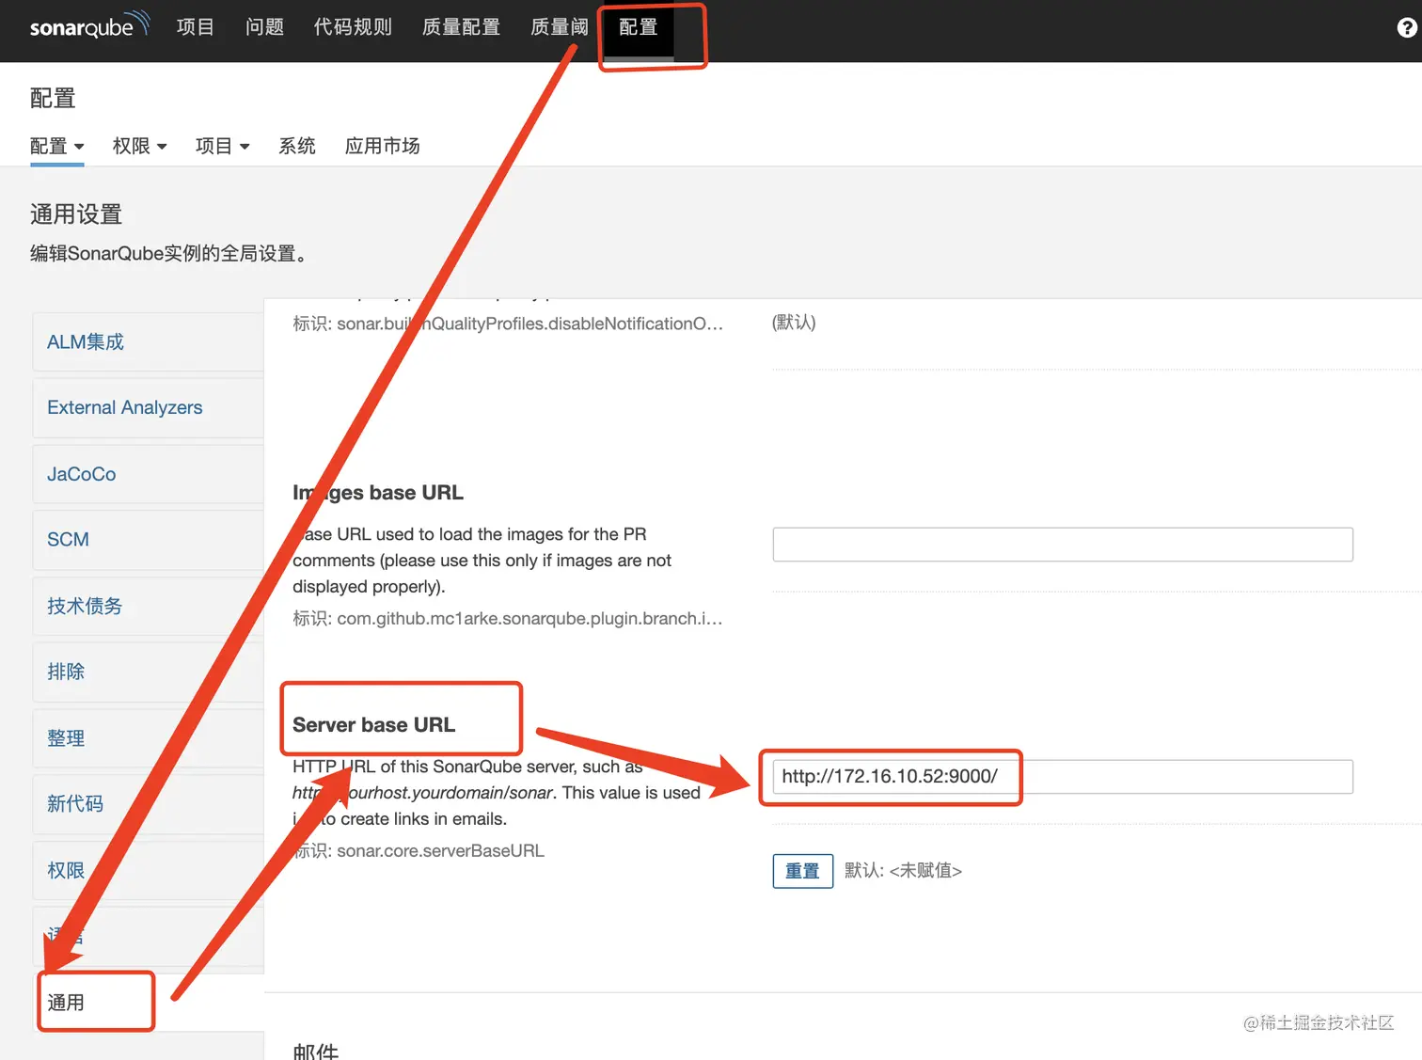Select 权限 in the settings sidebar
The image size is (1422, 1060).
pyautogui.click(x=148, y=870)
